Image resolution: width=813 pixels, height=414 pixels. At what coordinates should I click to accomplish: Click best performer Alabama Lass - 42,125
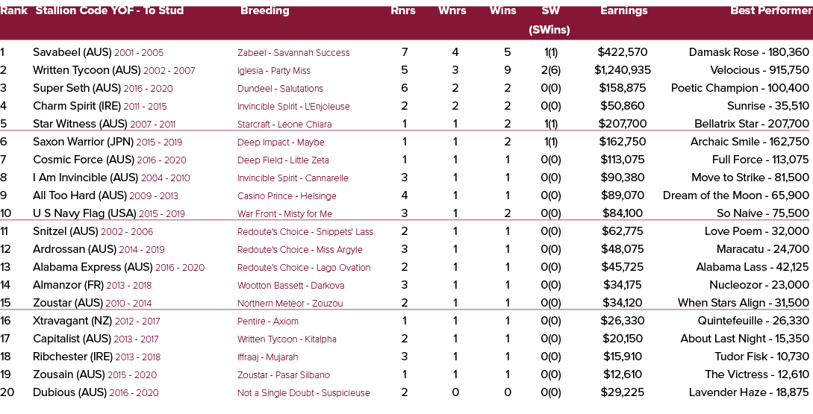(753, 267)
